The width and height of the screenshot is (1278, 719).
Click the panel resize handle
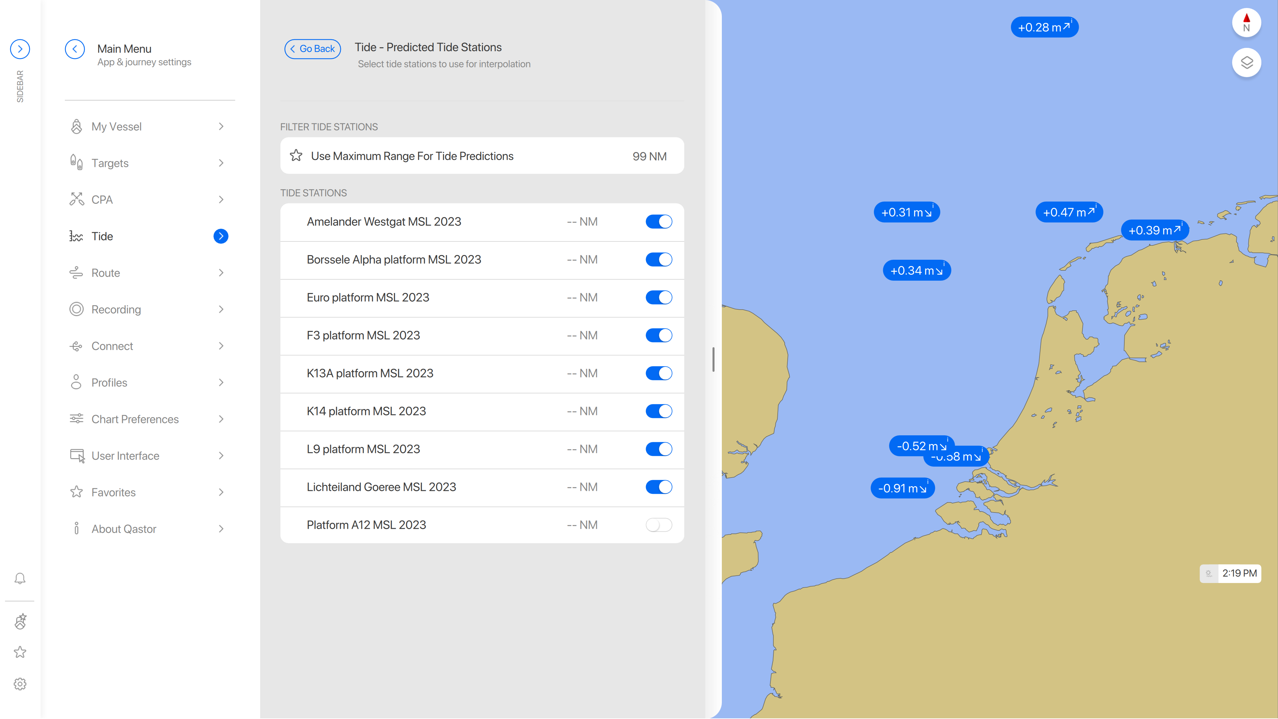(x=713, y=359)
